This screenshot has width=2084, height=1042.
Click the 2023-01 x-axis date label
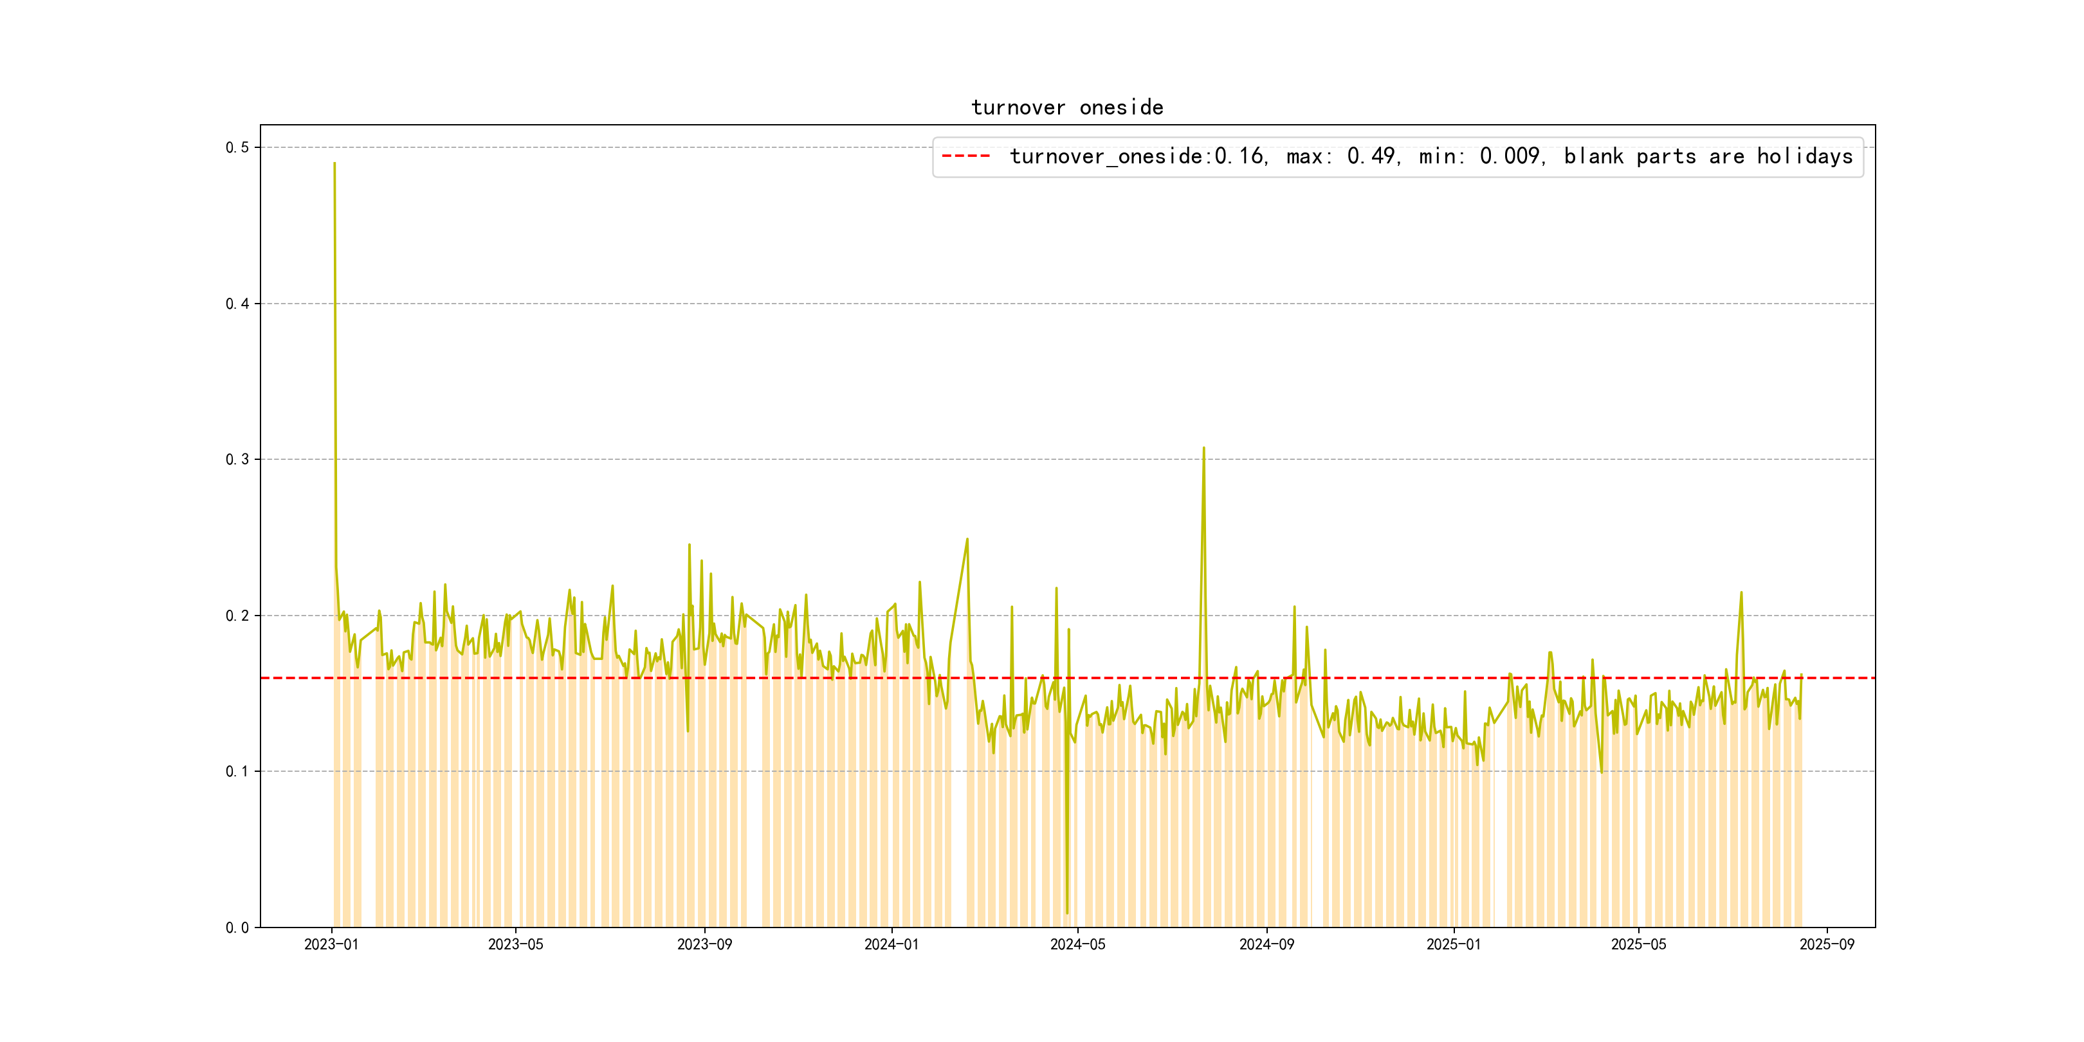tap(331, 944)
